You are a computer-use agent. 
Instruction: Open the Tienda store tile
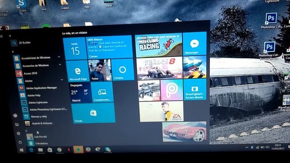pyautogui.click(x=93, y=113)
